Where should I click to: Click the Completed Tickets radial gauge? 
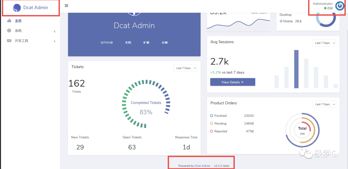[x=146, y=104]
